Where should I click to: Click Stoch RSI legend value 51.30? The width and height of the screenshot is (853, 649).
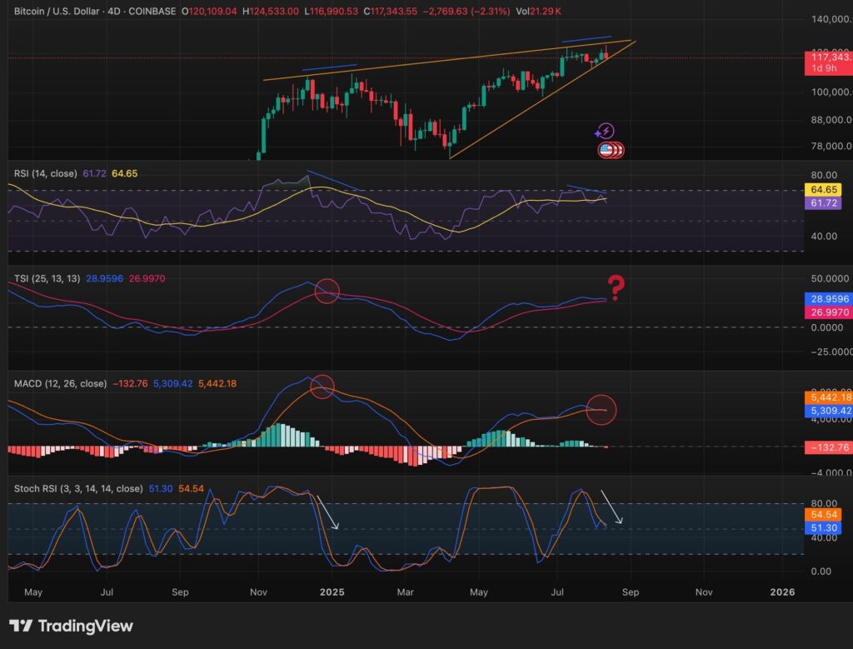pos(161,488)
